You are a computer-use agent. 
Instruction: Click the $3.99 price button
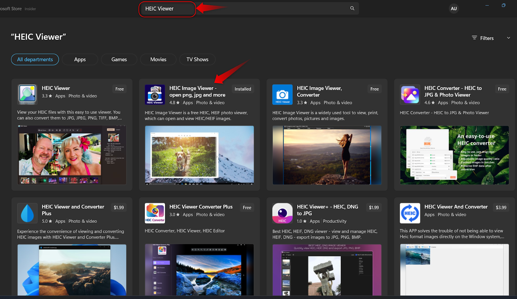coord(501,208)
